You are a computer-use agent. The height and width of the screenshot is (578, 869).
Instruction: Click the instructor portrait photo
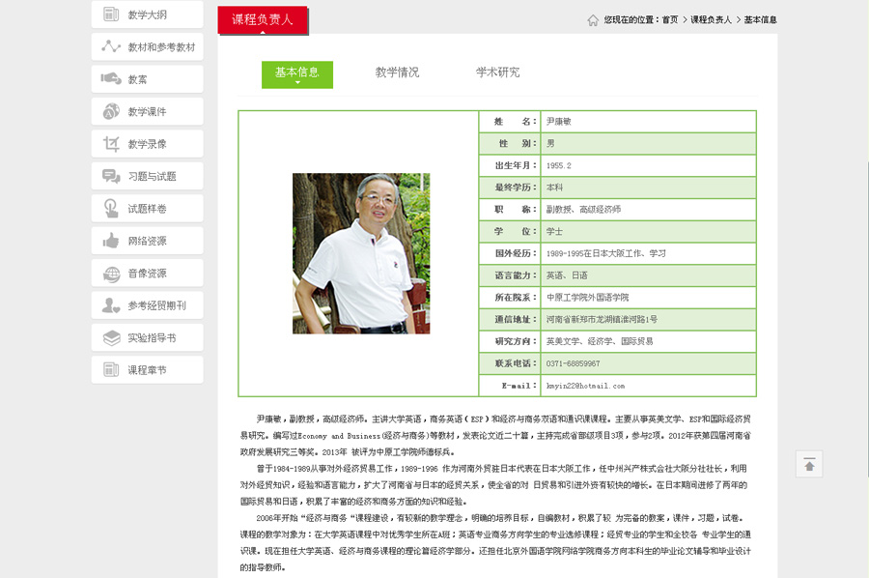point(361,253)
